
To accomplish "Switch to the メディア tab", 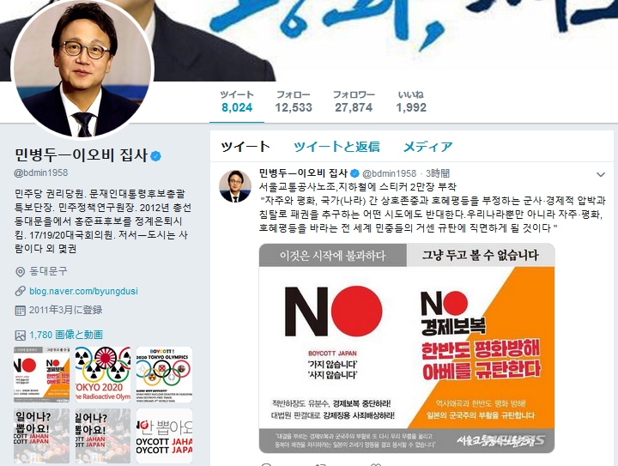I will tap(427, 147).
